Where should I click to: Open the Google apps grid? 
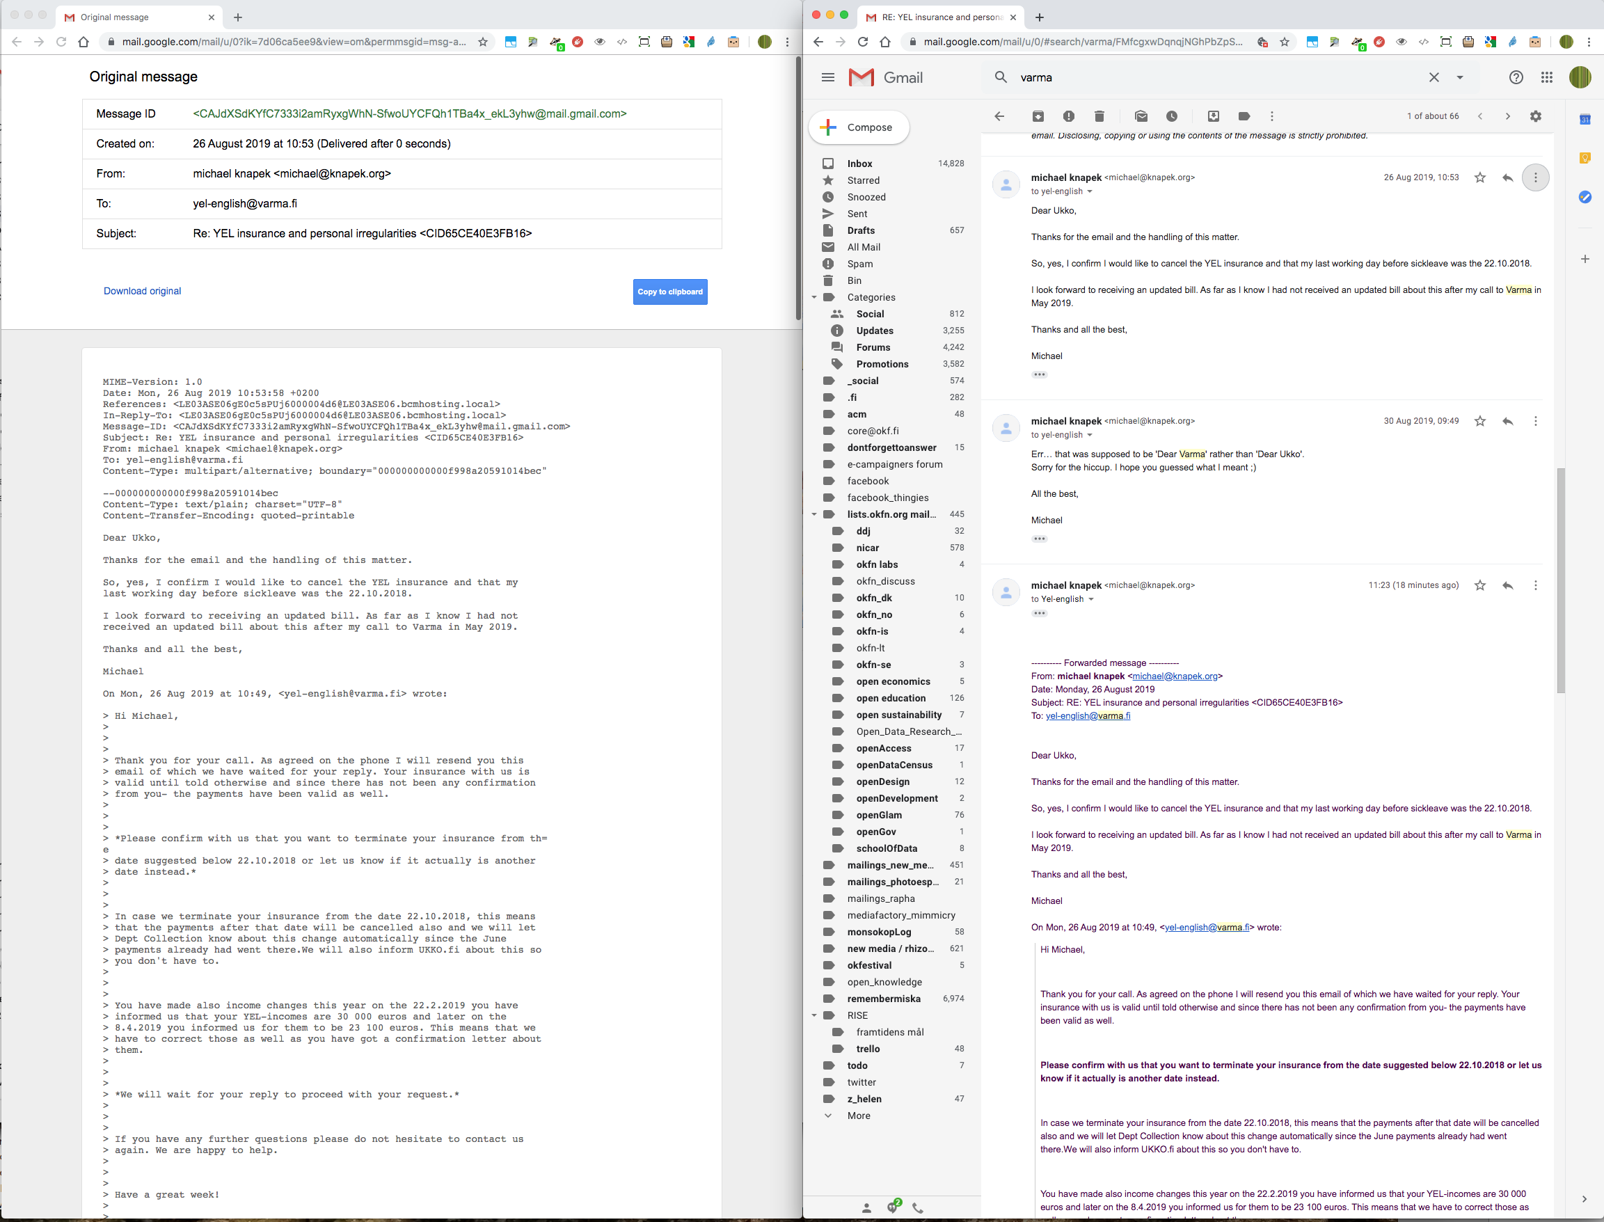coord(1546,77)
